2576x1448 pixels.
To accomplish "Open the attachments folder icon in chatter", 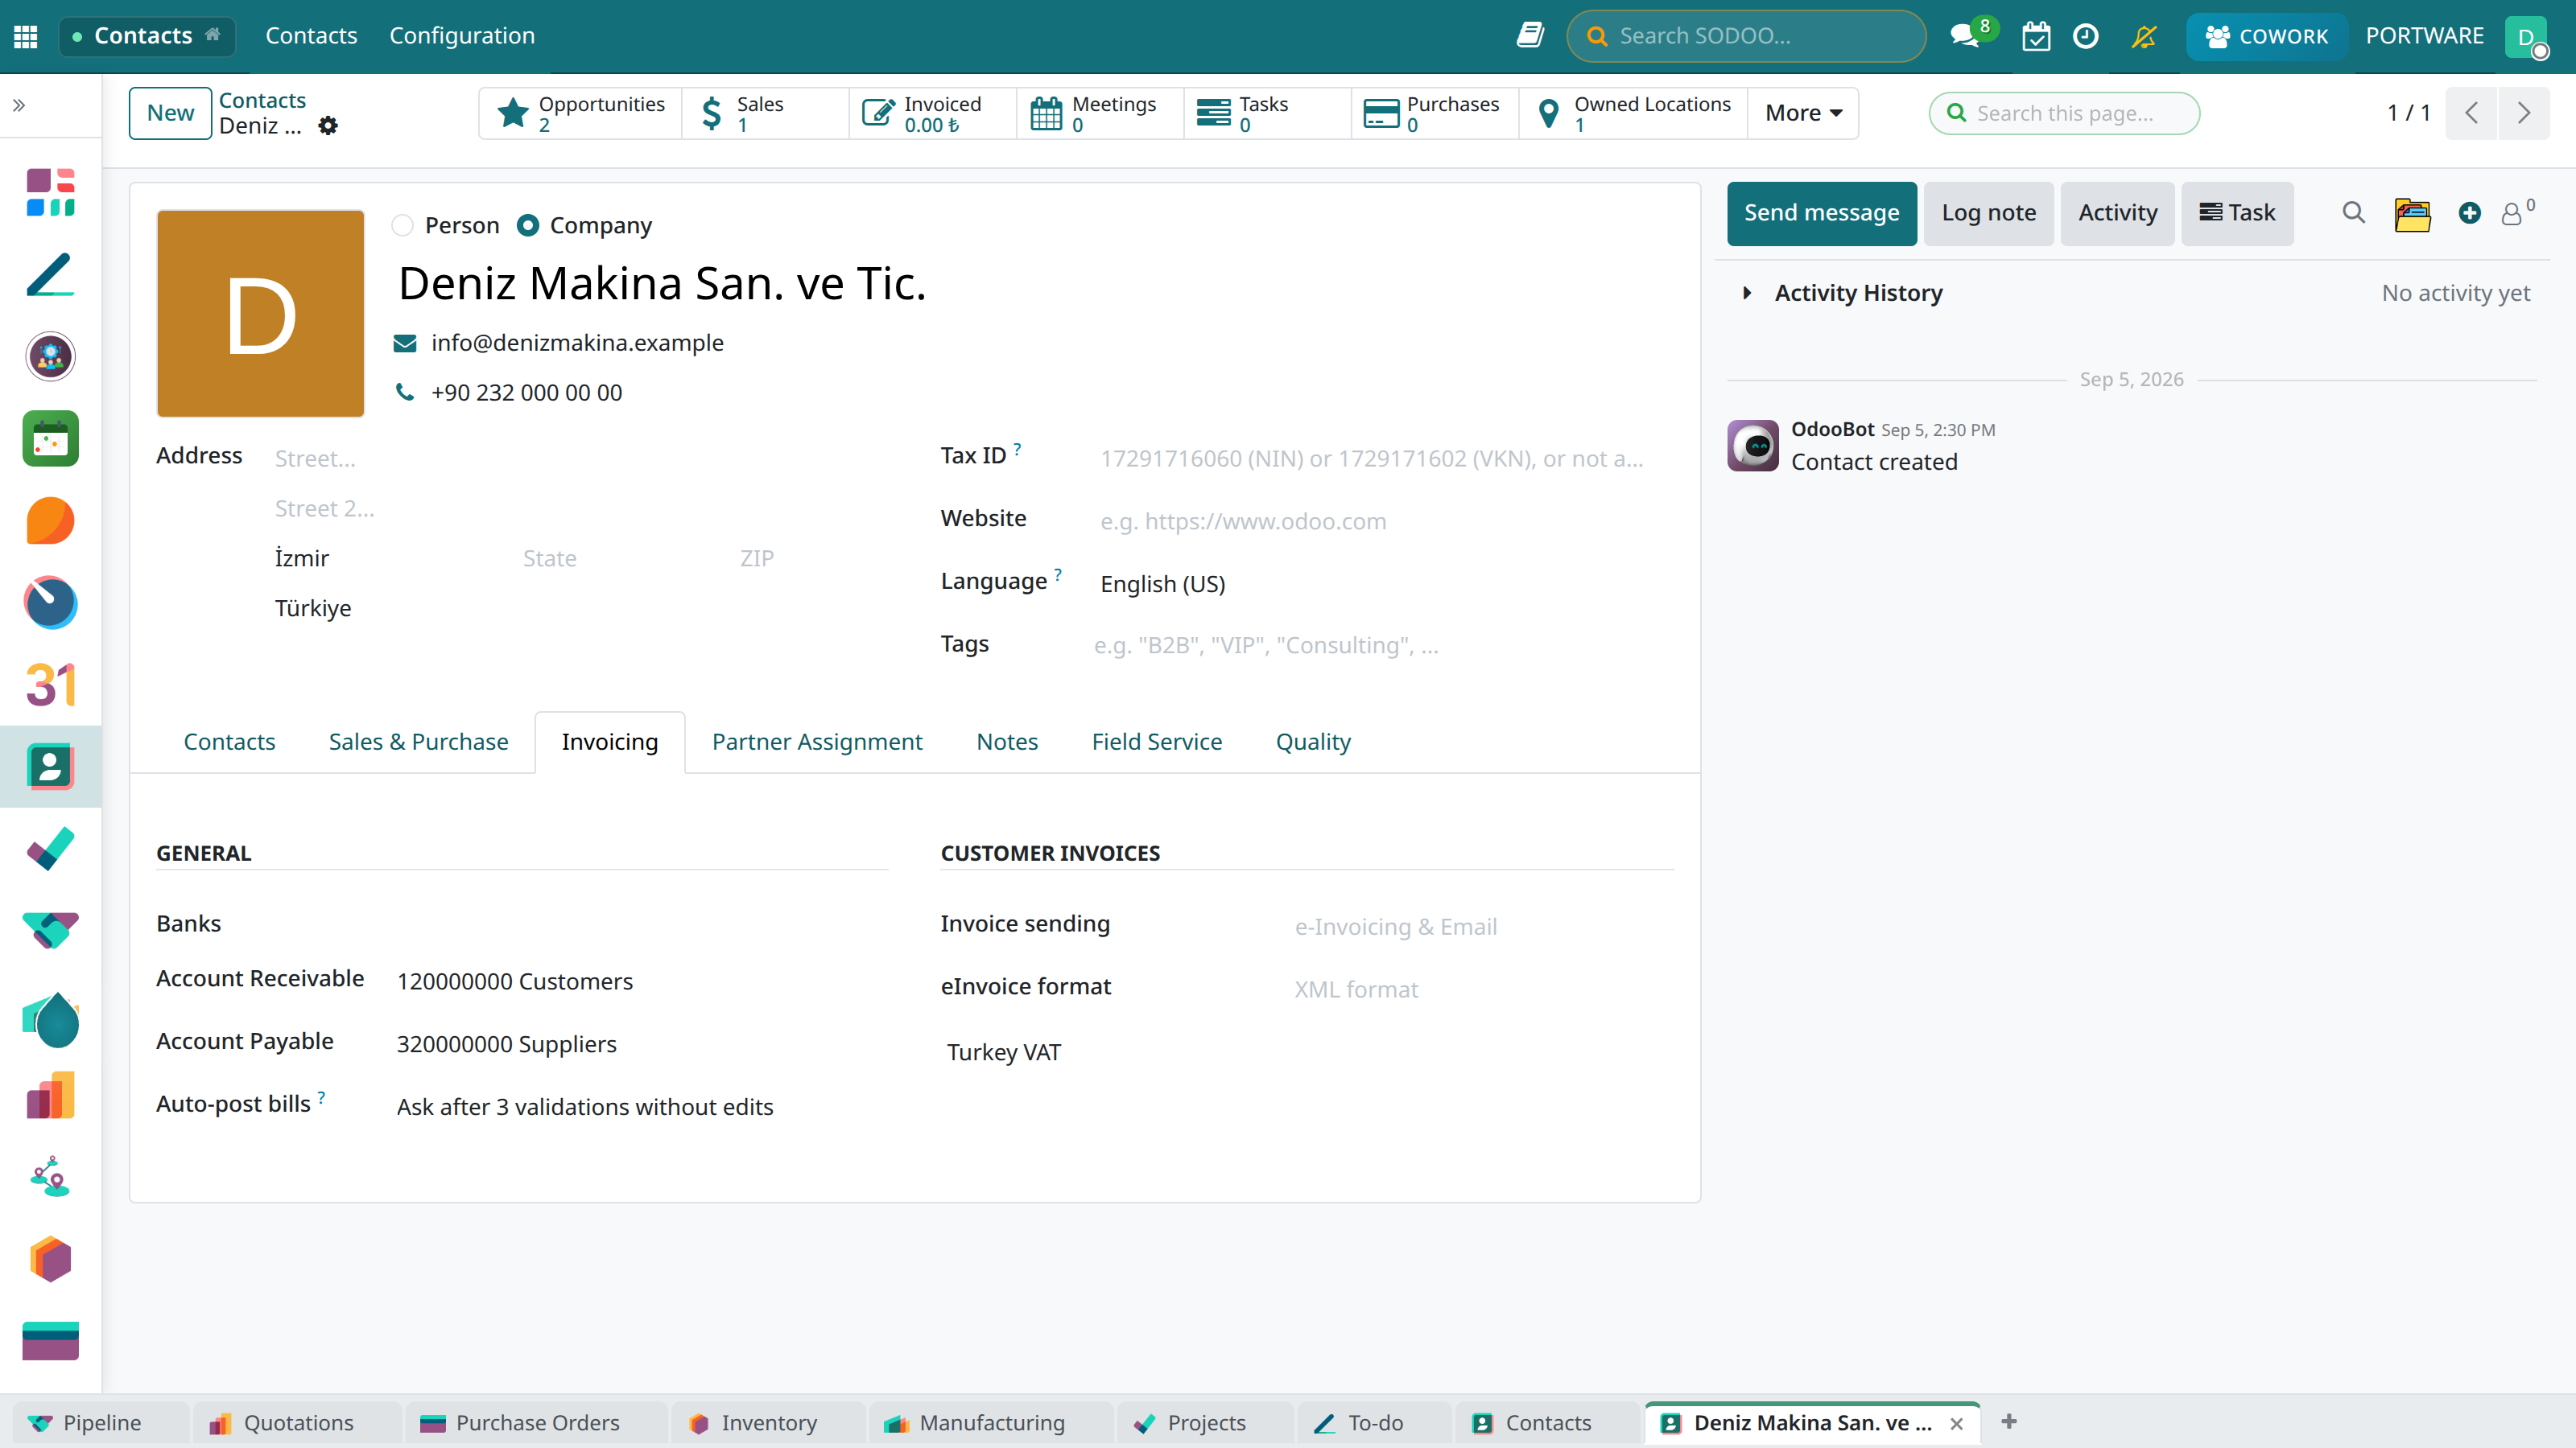I will pyautogui.click(x=2412, y=213).
